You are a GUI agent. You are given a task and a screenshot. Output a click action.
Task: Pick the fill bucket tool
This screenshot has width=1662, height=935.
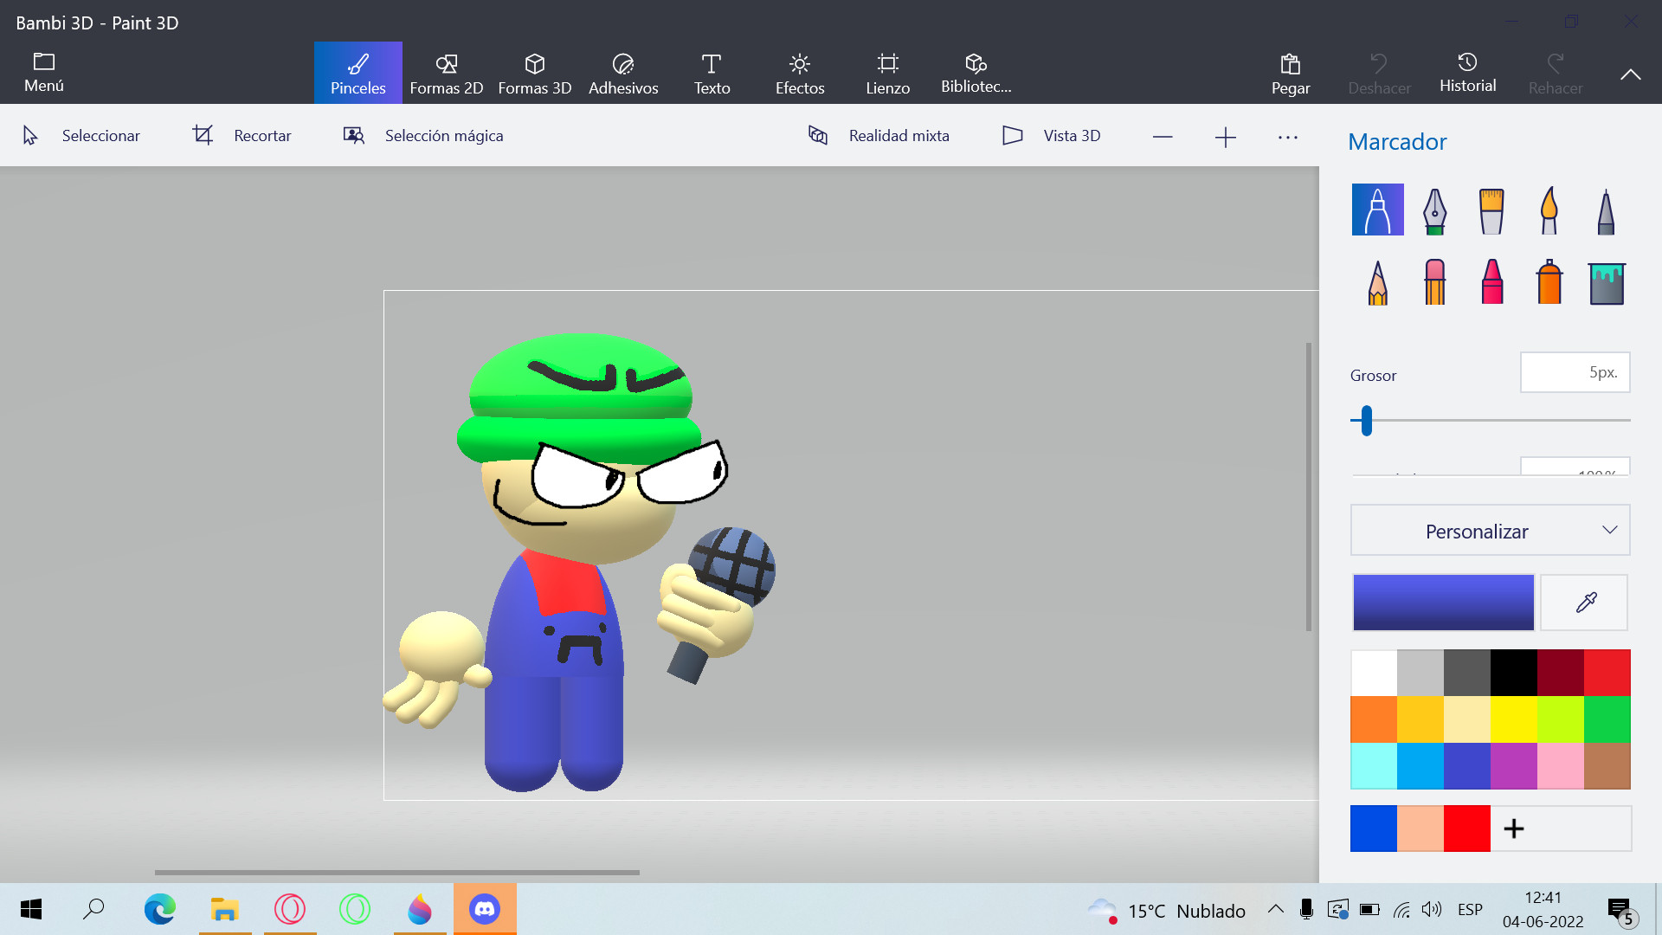pyautogui.click(x=1606, y=281)
